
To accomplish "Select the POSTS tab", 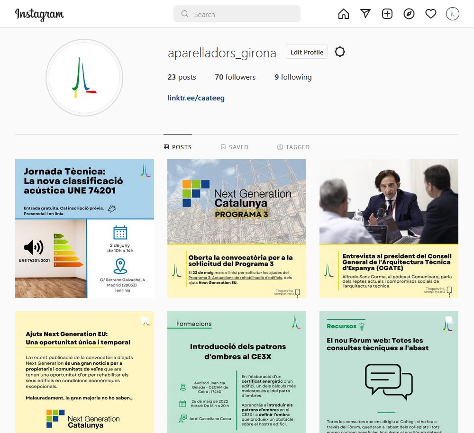I will [x=178, y=147].
